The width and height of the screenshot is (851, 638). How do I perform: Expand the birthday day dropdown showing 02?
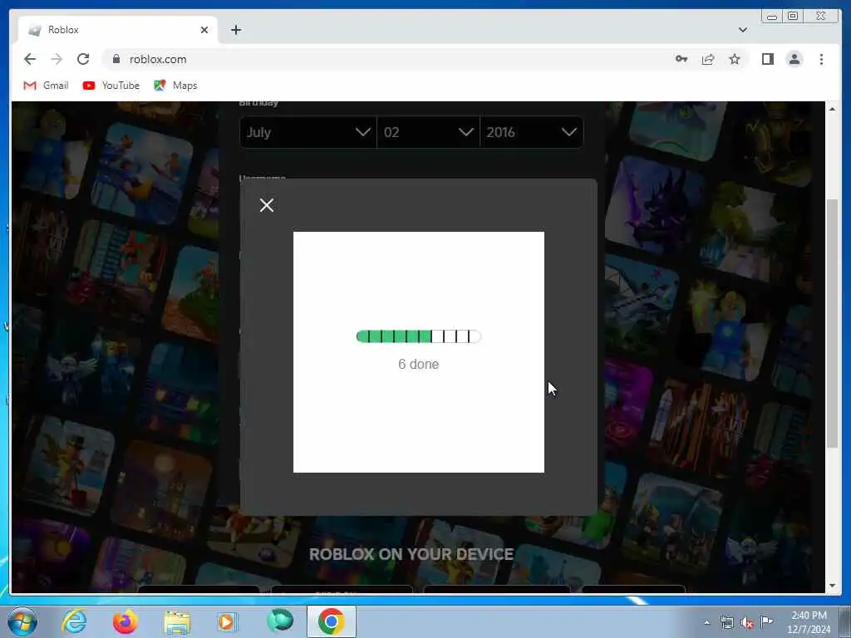click(x=428, y=132)
